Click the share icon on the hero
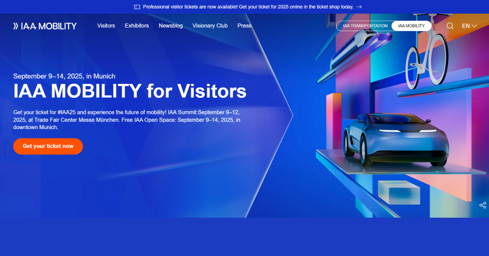489x256 pixels. 482,205
